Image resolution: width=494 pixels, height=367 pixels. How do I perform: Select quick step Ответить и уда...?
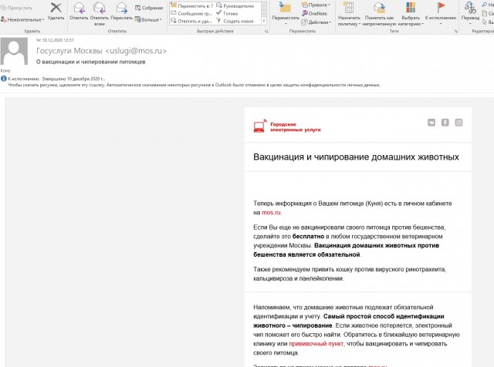(191, 21)
